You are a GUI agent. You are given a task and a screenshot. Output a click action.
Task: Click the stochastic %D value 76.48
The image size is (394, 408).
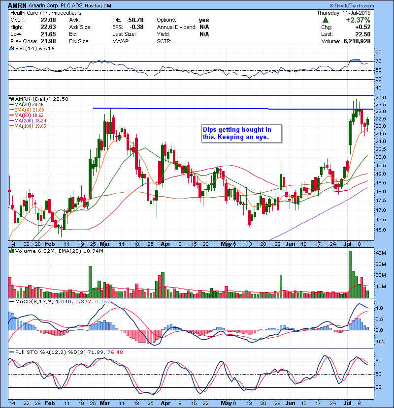[x=115, y=352]
